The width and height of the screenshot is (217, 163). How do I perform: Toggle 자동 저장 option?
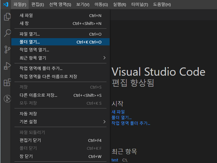coord(60,114)
